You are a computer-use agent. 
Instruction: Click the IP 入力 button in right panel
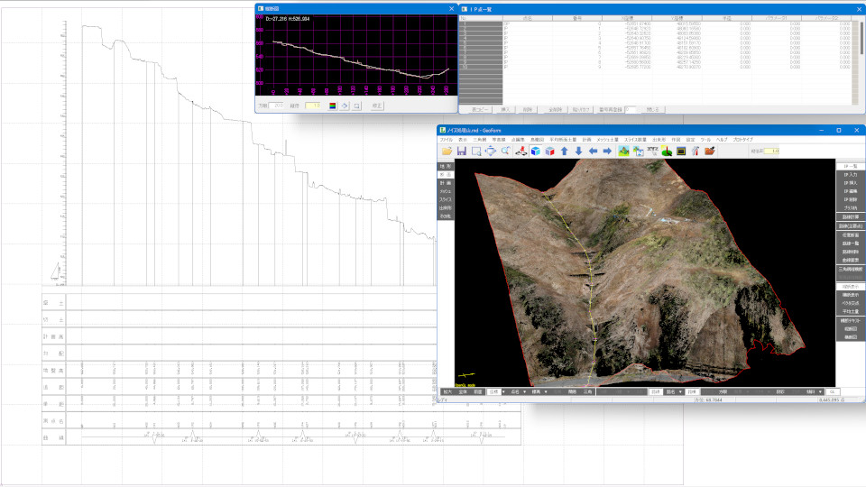point(849,175)
